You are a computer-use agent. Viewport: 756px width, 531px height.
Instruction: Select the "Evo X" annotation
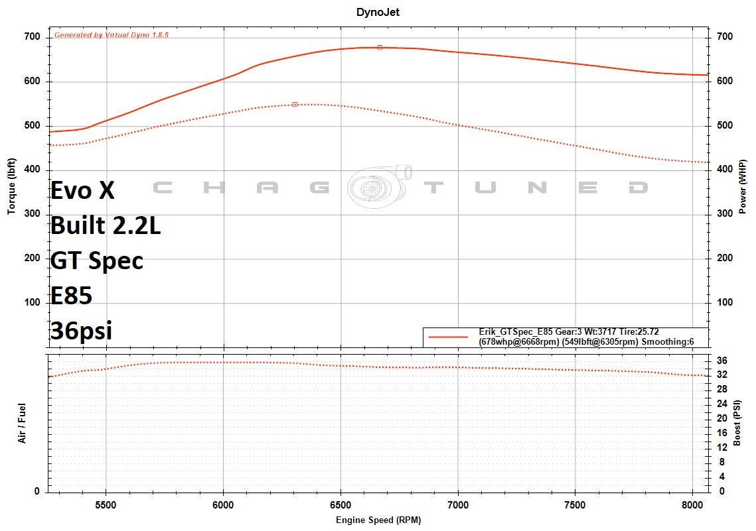coord(82,190)
